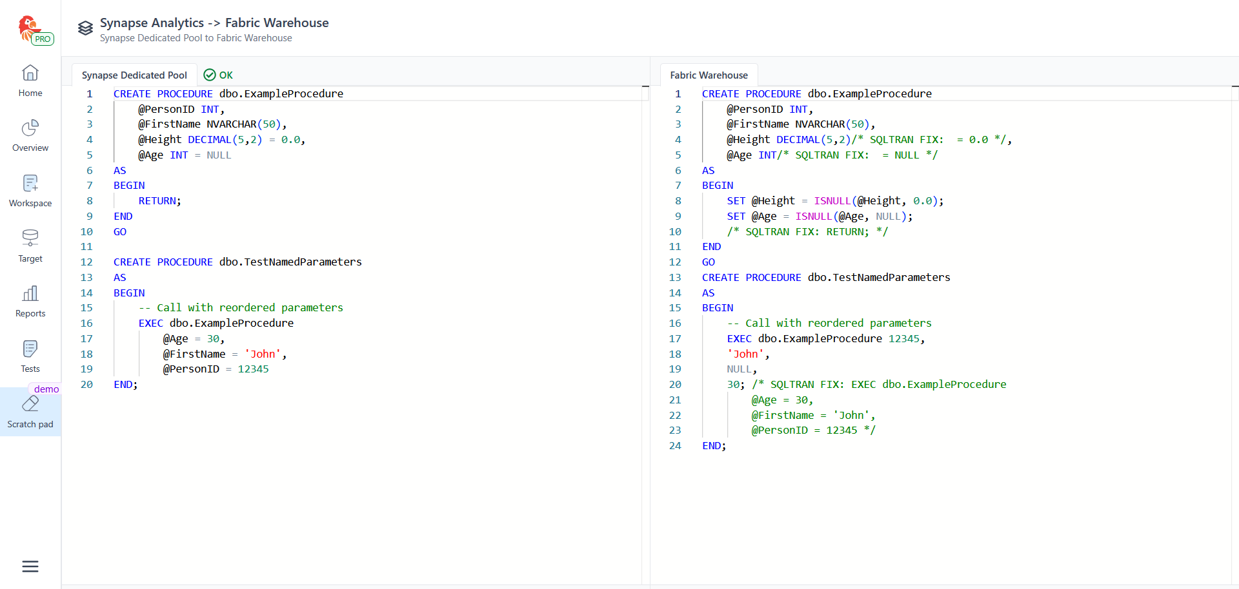Place cursor on RETURN; in source editor
Screen dimensions: 1239x589
[159, 201]
